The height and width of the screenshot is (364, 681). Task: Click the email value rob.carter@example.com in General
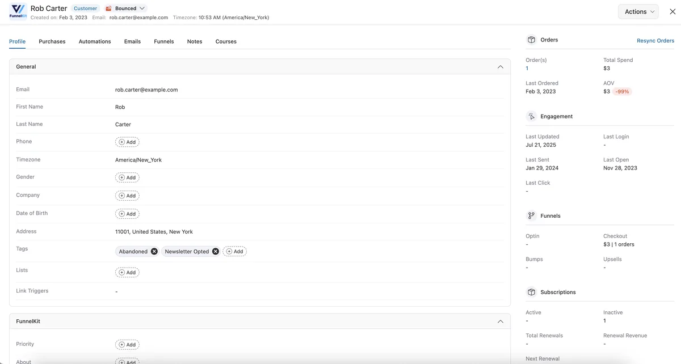coord(146,90)
